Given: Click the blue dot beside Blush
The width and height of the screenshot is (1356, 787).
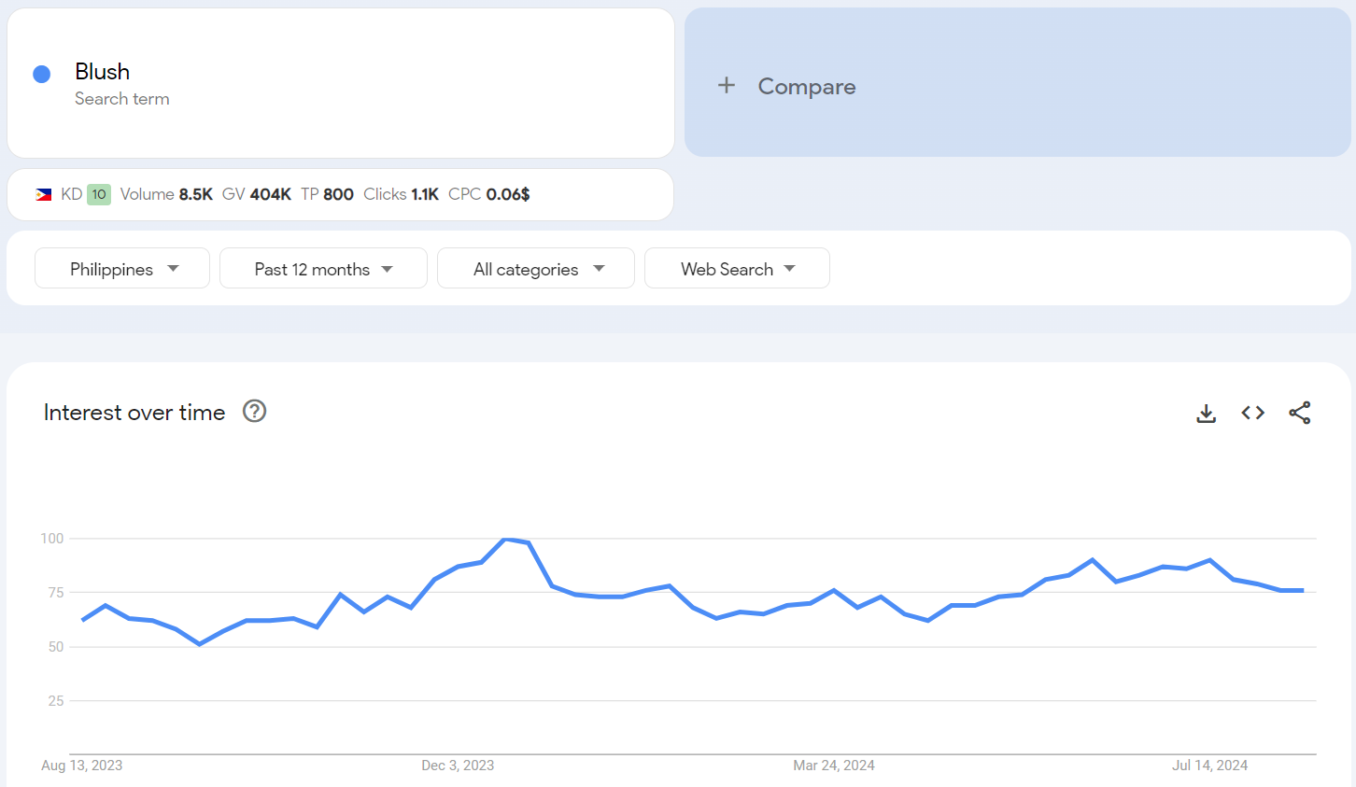Looking at the screenshot, I should coord(41,75).
